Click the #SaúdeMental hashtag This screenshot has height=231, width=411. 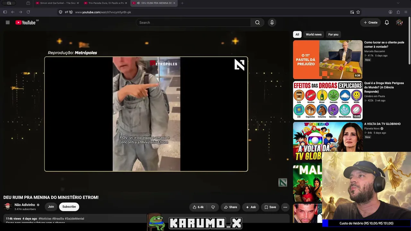[x=74, y=218]
